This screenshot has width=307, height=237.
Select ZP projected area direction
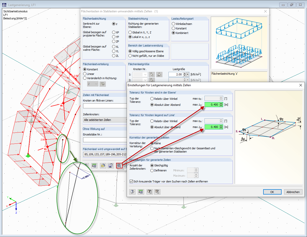click(114, 41)
